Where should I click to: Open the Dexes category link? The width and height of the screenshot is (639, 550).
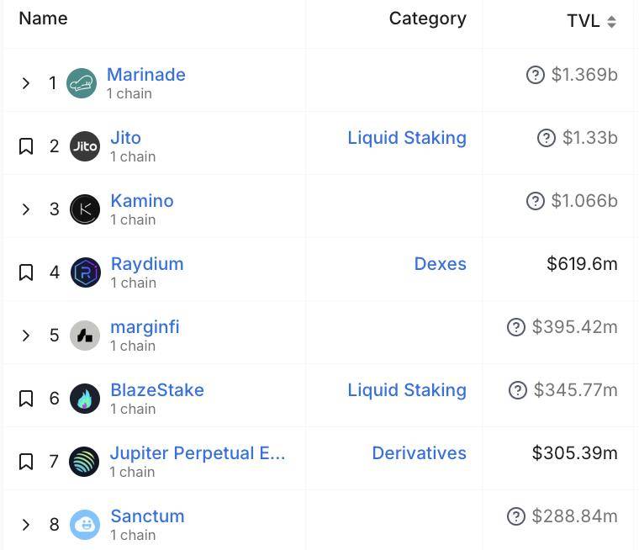(x=440, y=264)
